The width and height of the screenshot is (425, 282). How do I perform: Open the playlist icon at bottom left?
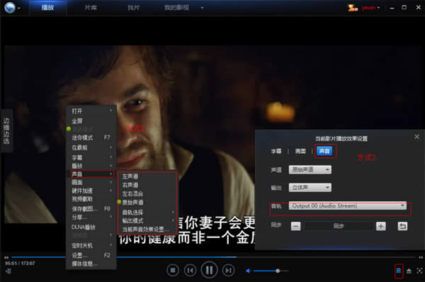coord(8,271)
